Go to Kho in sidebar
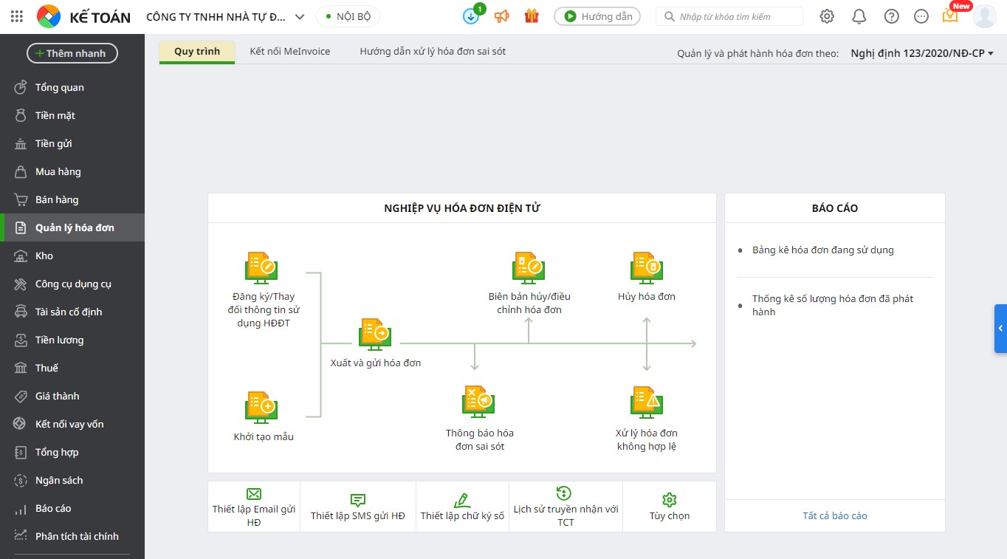The image size is (1007, 559). click(x=72, y=256)
